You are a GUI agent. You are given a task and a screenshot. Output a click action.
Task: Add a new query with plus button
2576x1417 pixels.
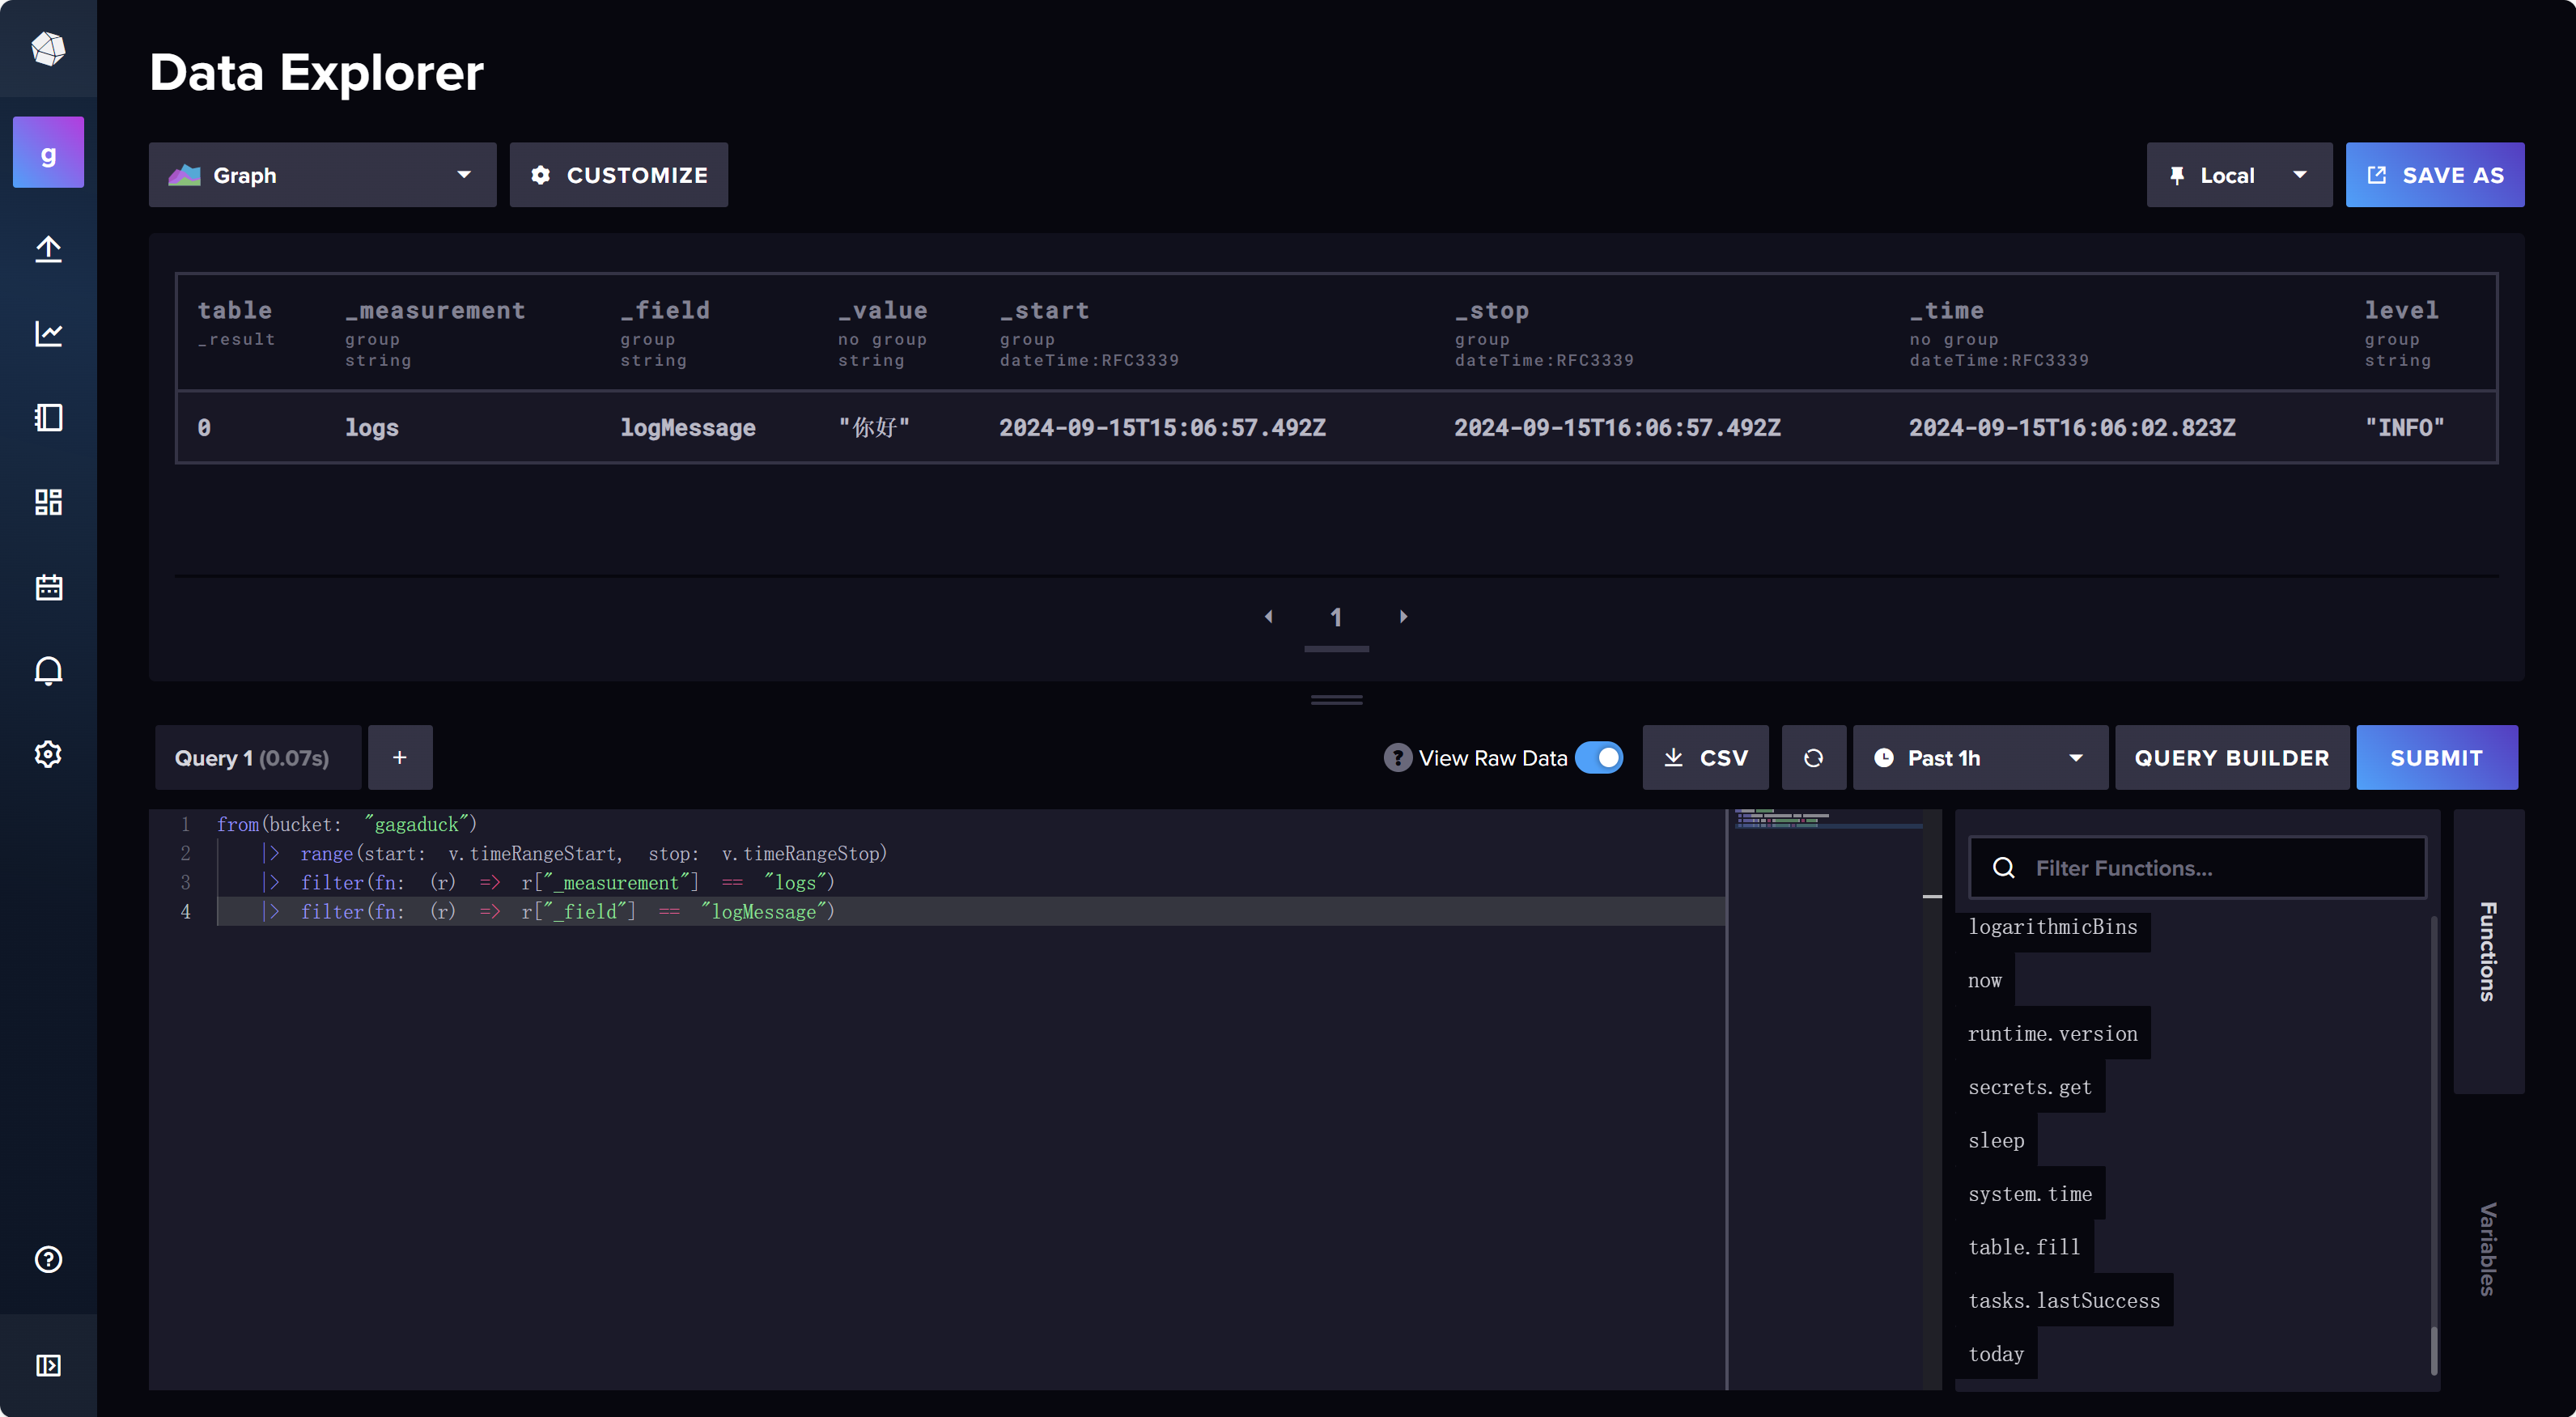400,758
